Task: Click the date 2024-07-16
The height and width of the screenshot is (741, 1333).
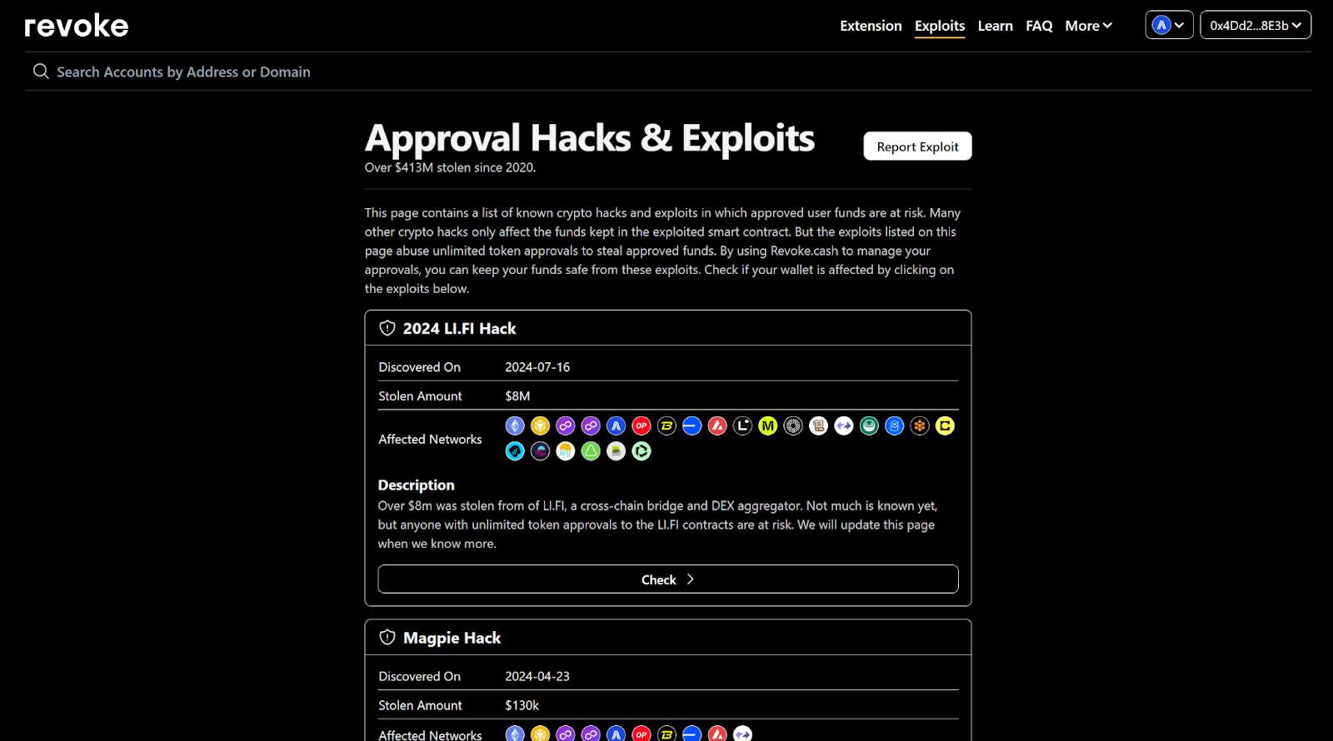Action: [x=537, y=367]
